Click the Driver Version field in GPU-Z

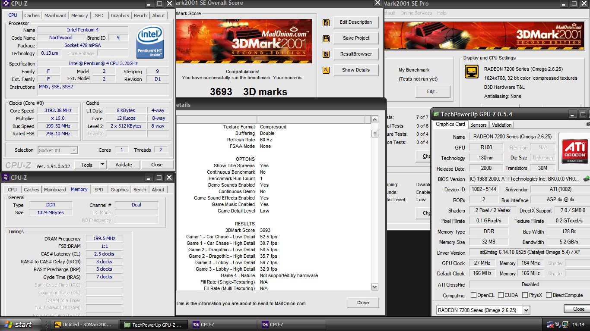tap(529, 253)
